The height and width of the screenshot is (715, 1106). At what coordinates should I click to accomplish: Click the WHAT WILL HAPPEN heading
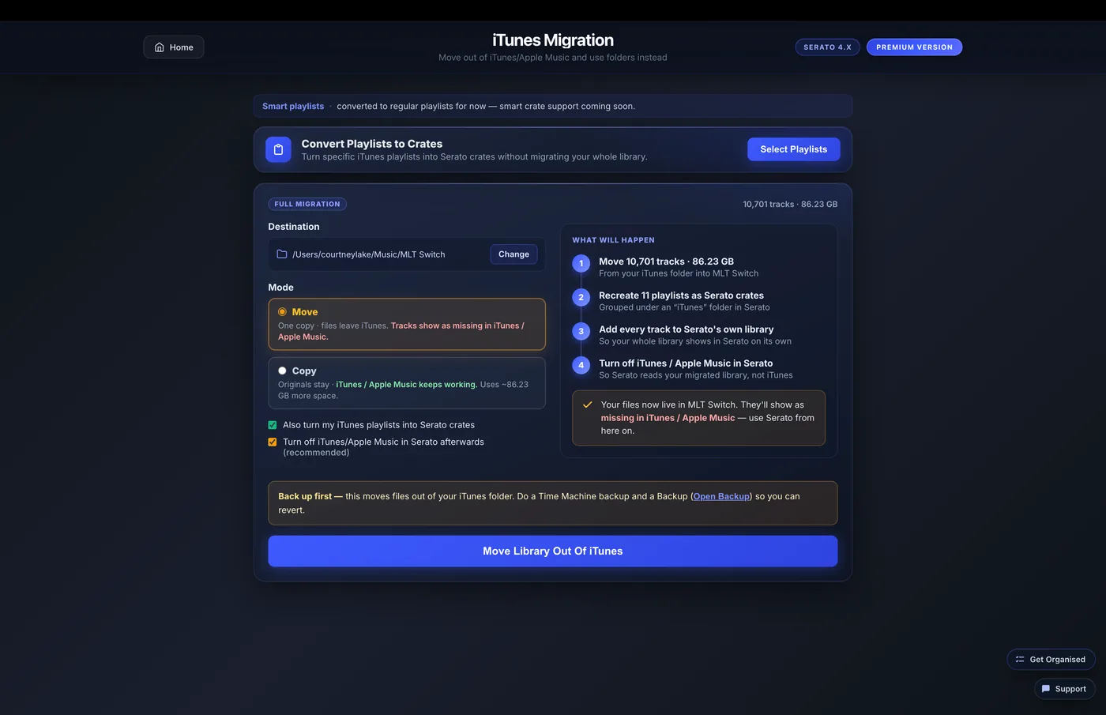click(614, 240)
